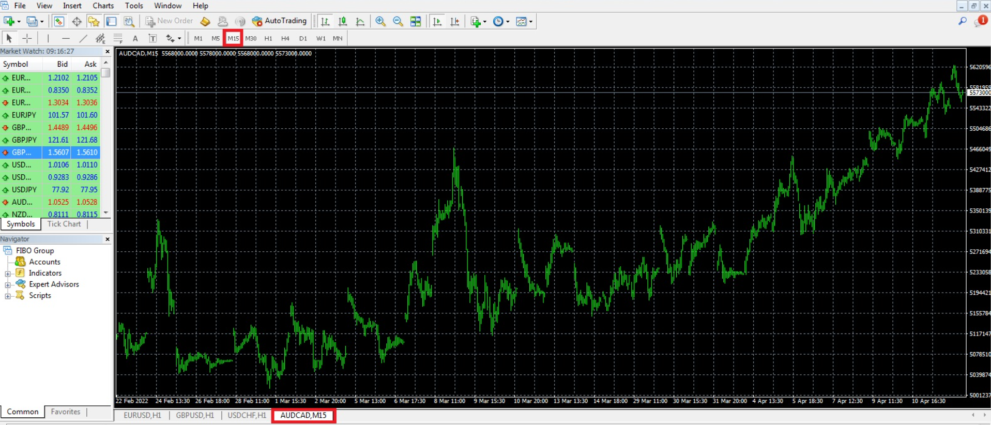
Task: Select the vertical line drawing tool
Action: [x=48, y=38]
